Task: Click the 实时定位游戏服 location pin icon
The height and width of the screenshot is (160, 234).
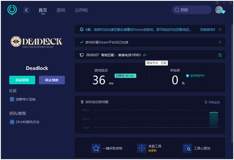Action: (x=82, y=102)
